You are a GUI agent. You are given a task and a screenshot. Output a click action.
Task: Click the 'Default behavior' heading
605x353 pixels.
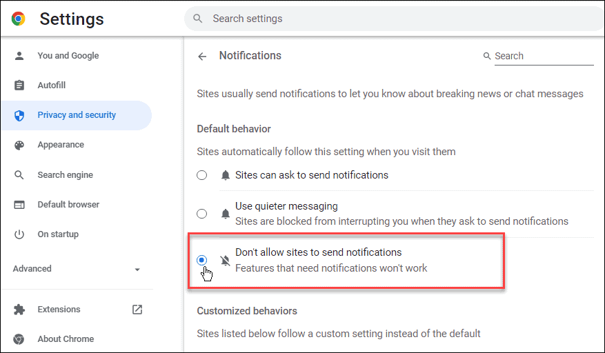(234, 129)
